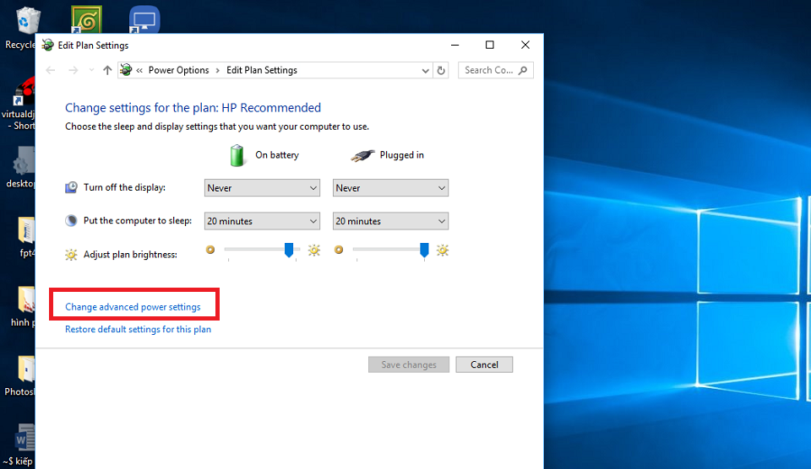Open Plugged in sleep time dropdown
811x469 pixels.
tap(390, 221)
